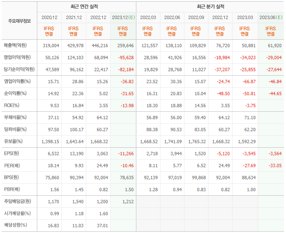
Task: Click the negative operating profit -95,628
Action: pos(126,58)
